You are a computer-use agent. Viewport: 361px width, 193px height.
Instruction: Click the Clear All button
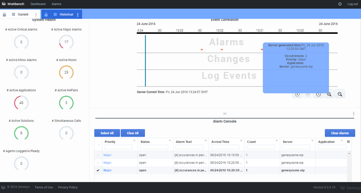point(133,133)
